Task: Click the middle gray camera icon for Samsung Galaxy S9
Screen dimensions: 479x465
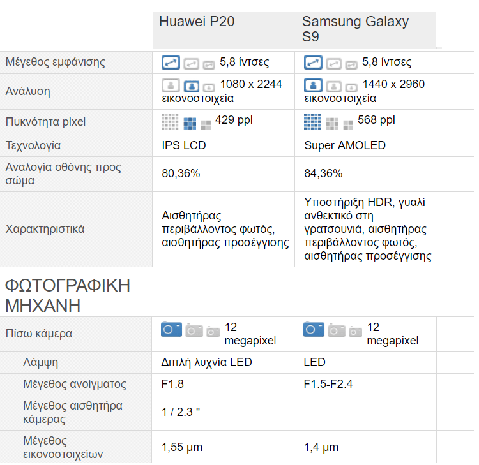Action: [x=336, y=330]
